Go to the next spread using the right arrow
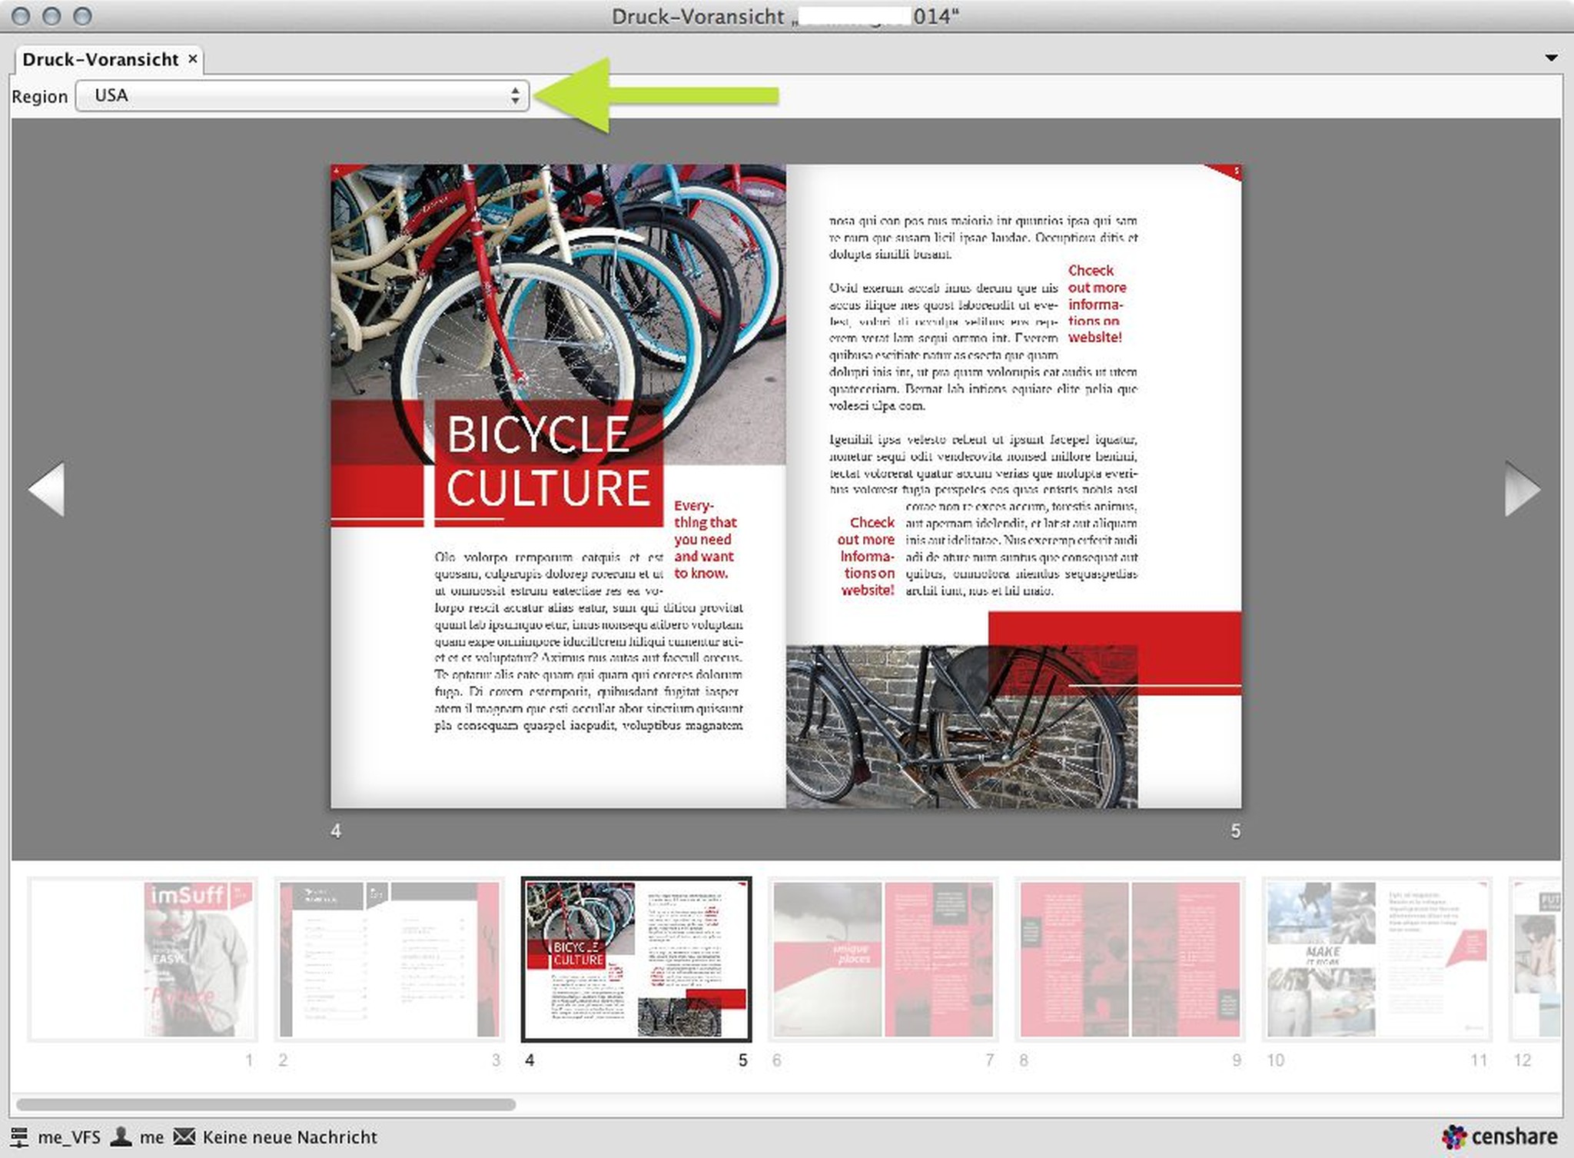The width and height of the screenshot is (1574, 1158). tap(1522, 489)
